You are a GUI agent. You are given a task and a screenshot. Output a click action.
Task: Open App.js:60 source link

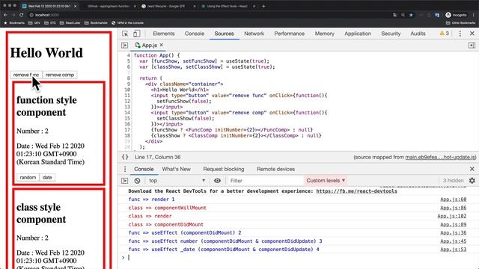pyautogui.click(x=453, y=200)
